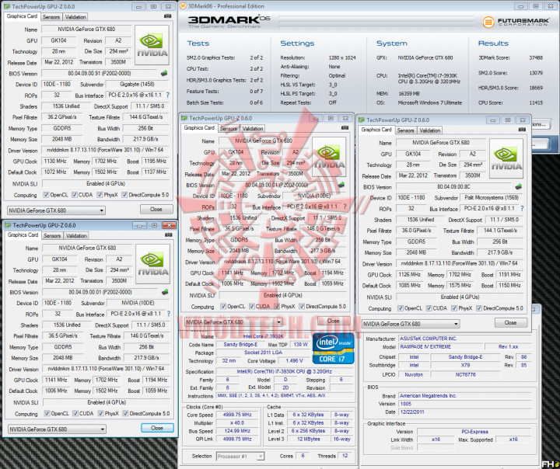
Task: Open Validation tab in center GPU-Z window
Action: (x=253, y=128)
